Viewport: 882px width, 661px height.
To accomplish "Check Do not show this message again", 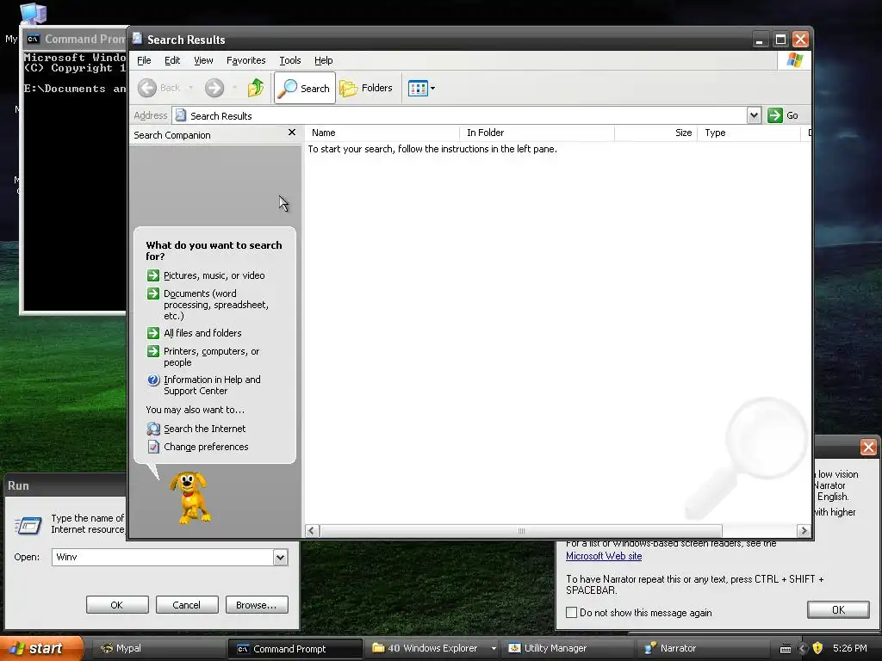I will pyautogui.click(x=572, y=613).
